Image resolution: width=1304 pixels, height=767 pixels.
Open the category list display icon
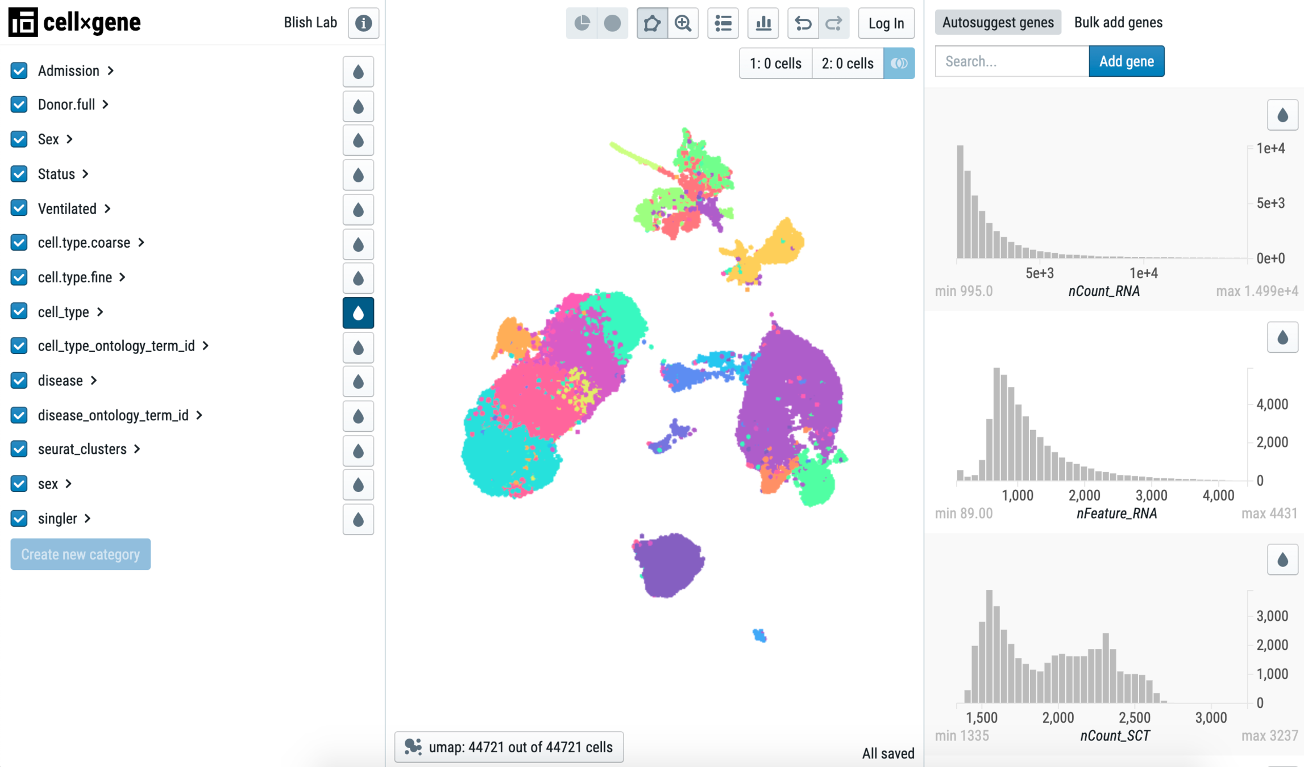click(x=722, y=23)
